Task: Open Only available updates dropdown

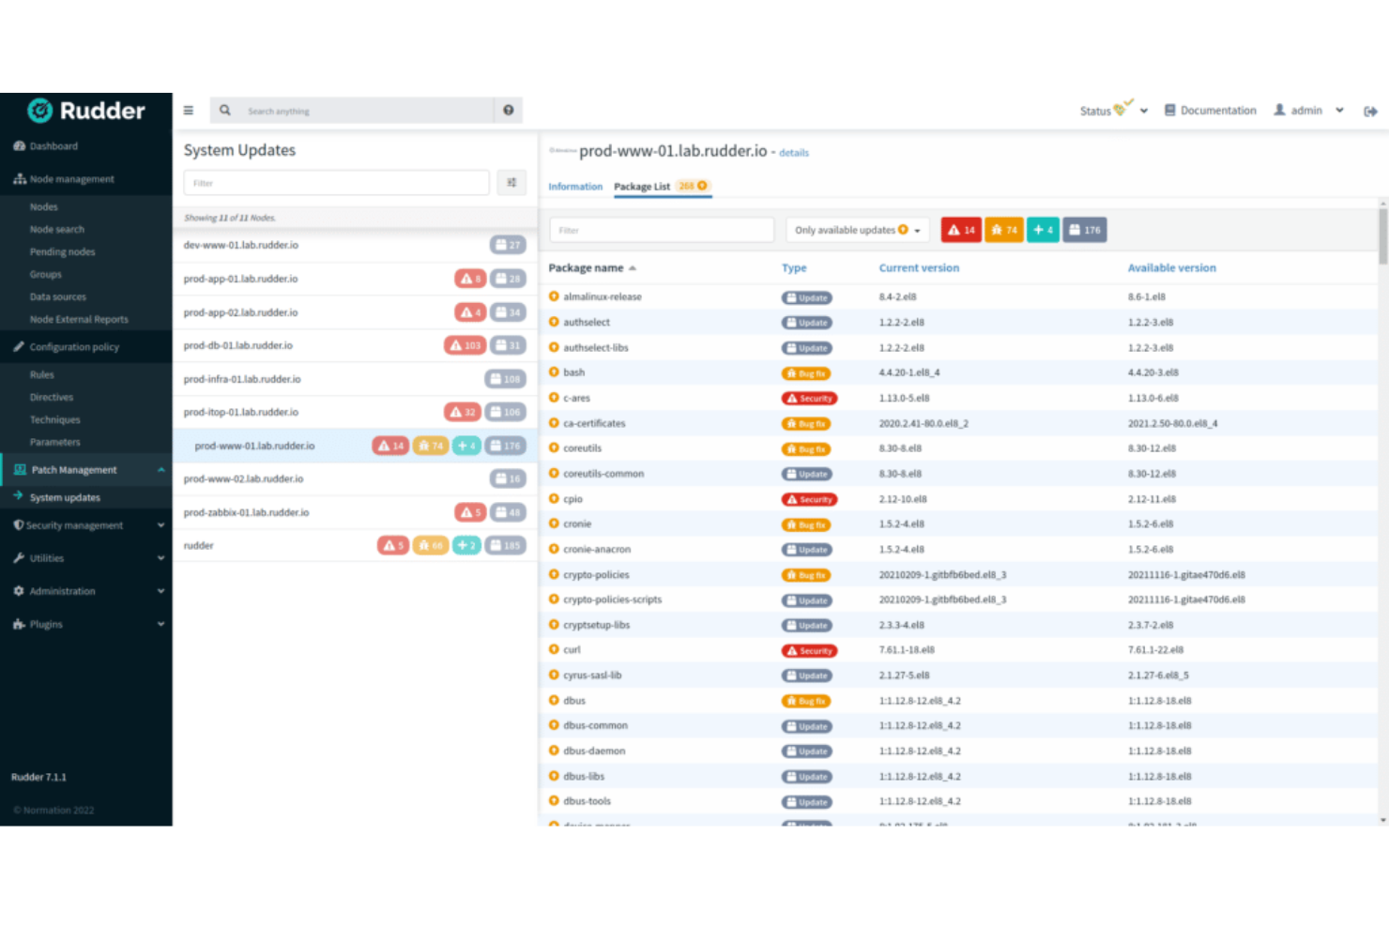Action: click(858, 230)
